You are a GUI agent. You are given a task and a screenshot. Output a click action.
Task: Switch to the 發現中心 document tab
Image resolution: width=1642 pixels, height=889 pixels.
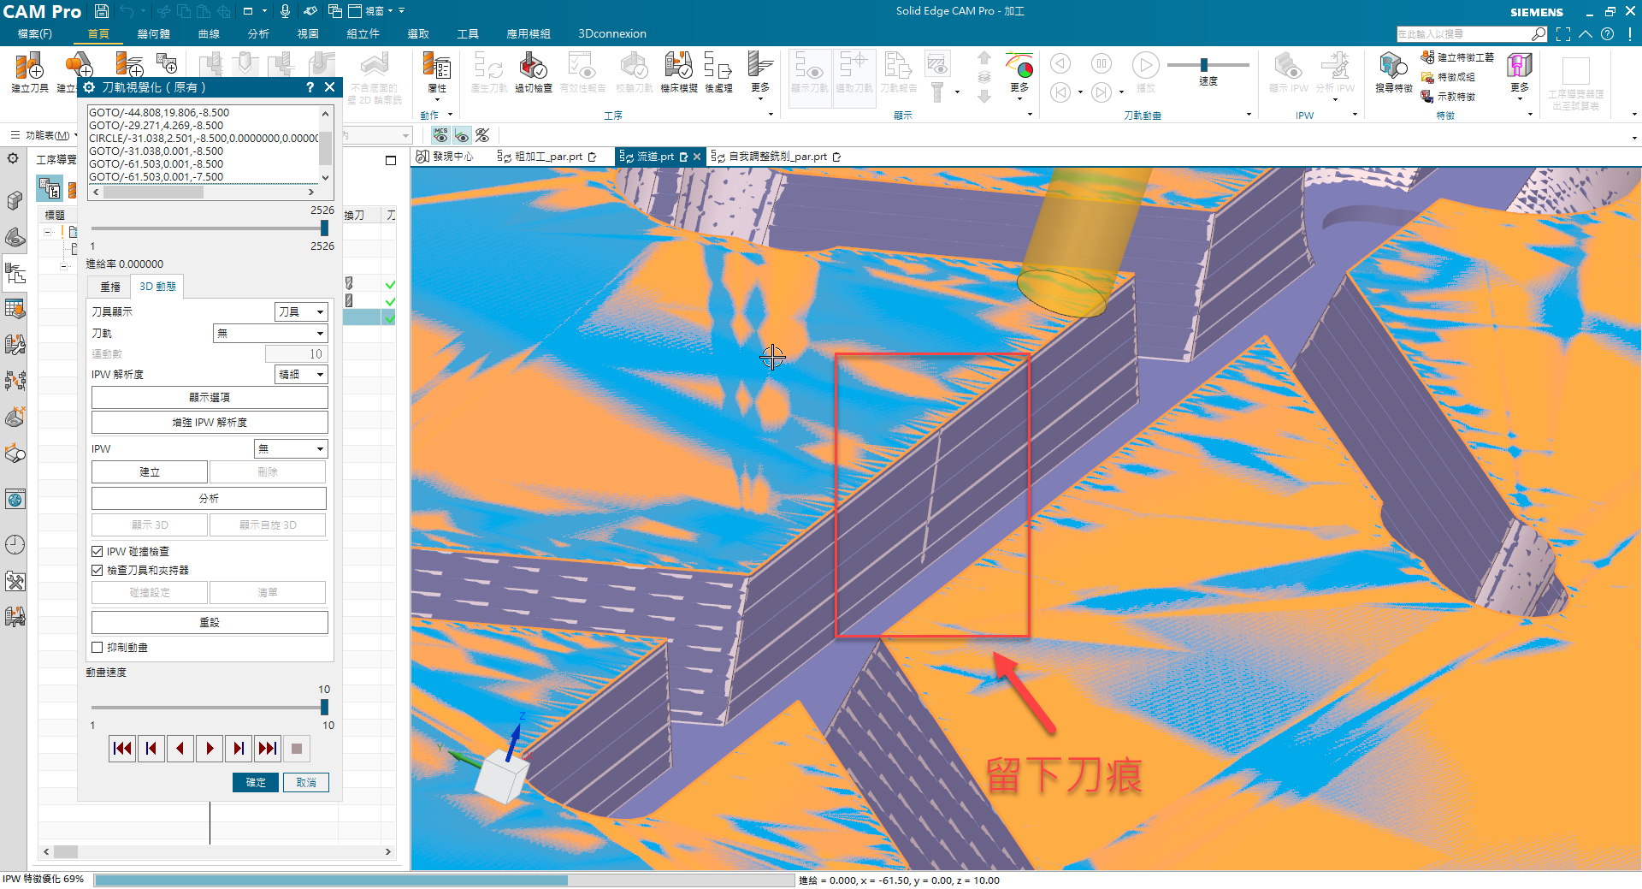pyautogui.click(x=445, y=157)
